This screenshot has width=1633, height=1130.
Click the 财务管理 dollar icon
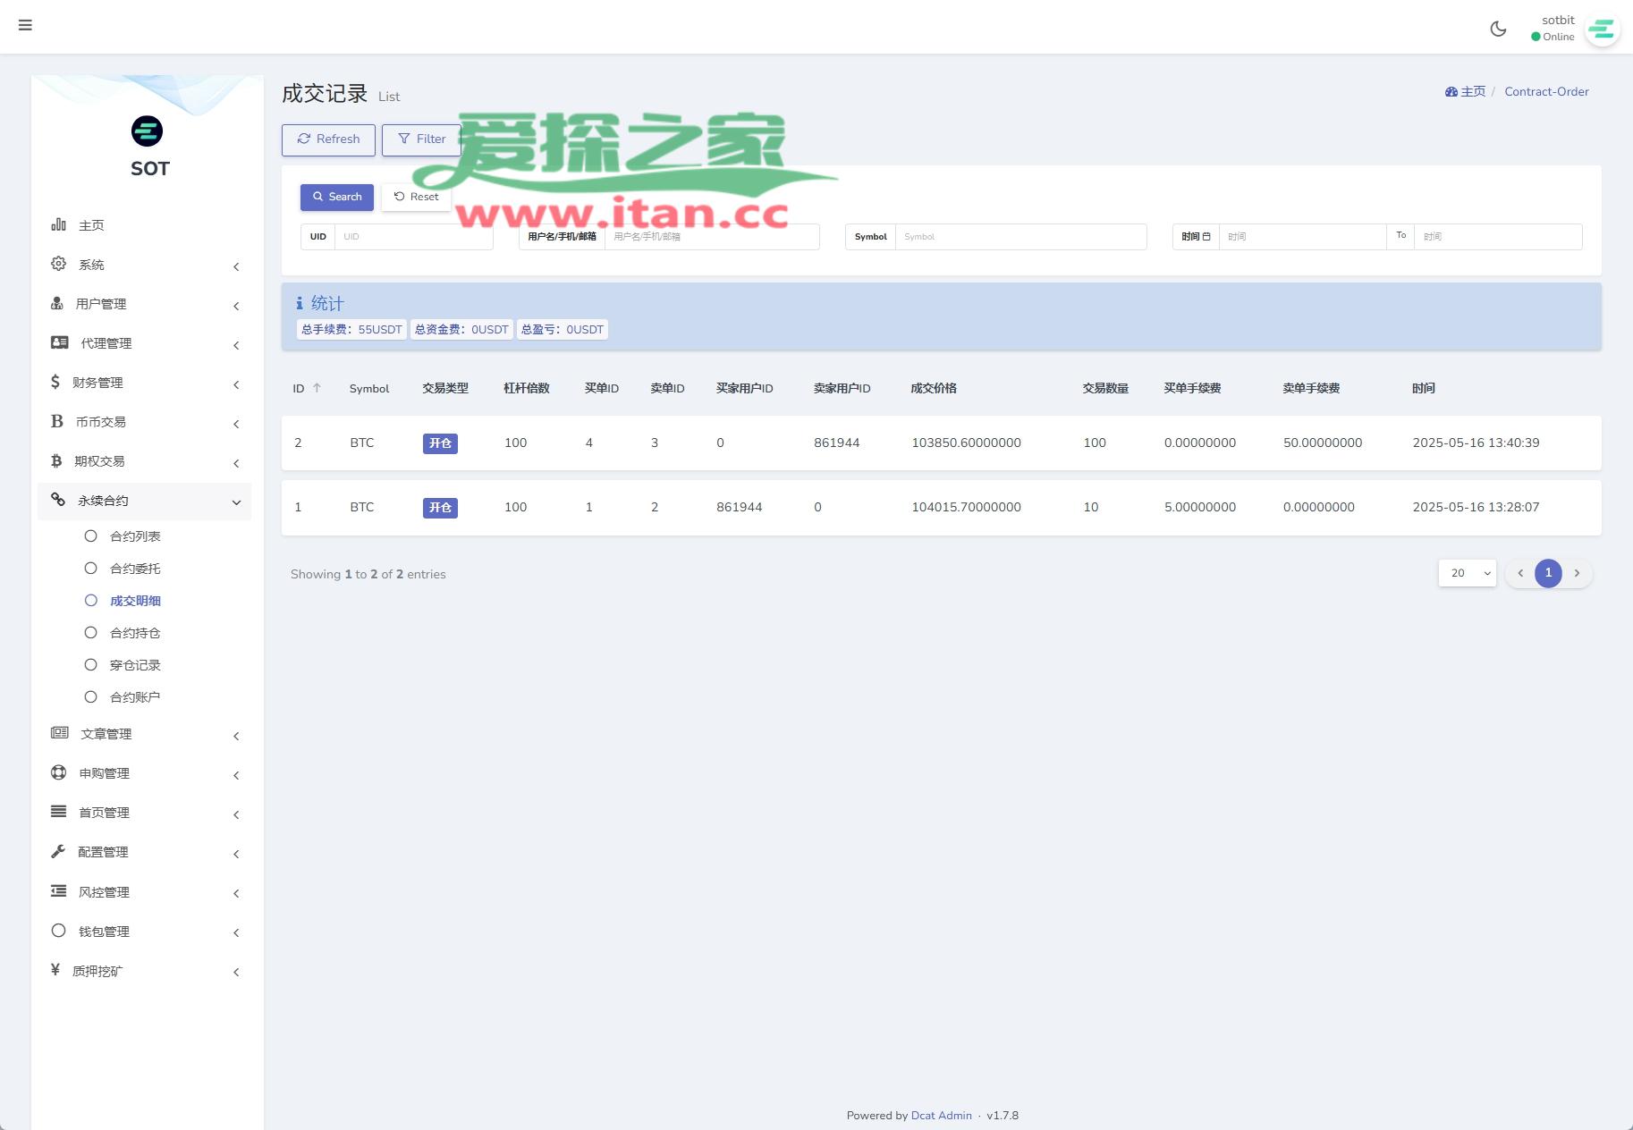(55, 382)
